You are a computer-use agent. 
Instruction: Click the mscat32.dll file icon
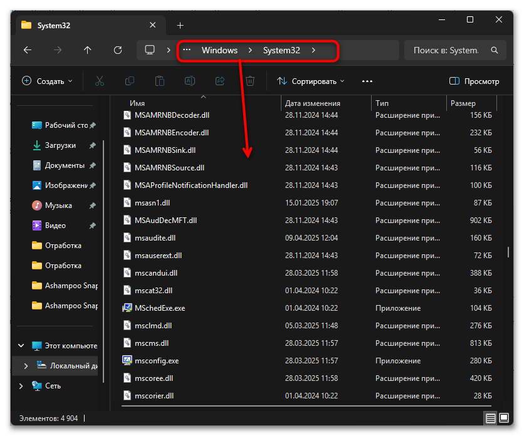tap(127, 290)
